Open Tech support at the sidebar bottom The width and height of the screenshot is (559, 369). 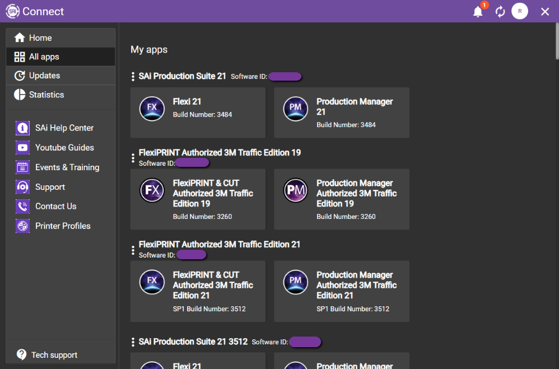pos(54,355)
